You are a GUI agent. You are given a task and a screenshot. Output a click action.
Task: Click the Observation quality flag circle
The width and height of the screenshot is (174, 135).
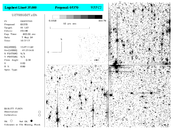40,112
